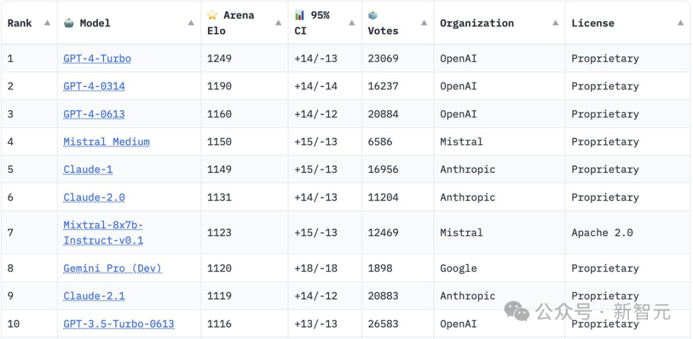Follow the Claude-2.1 model link
This screenshot has width=693, height=339.
tap(94, 295)
